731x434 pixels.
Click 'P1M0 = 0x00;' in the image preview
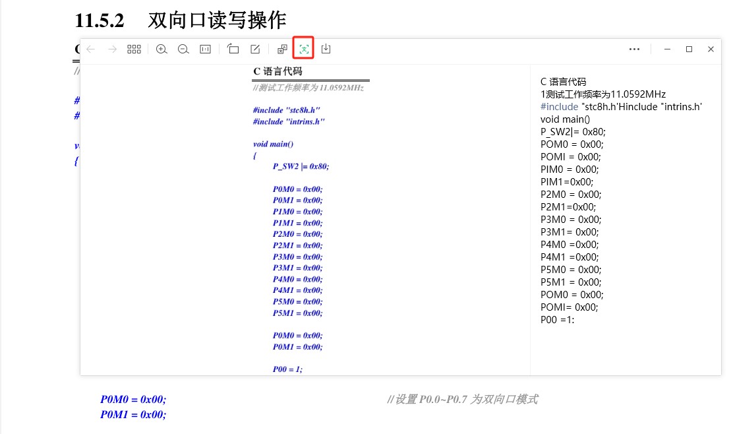point(297,212)
